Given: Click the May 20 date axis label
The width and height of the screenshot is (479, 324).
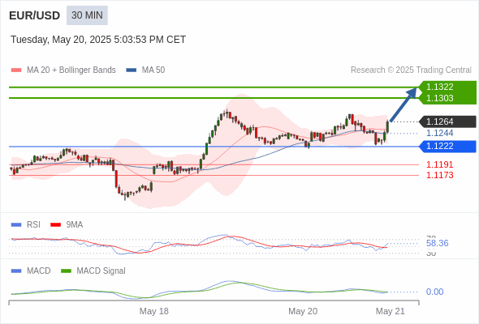Looking at the screenshot, I should 303,311.
